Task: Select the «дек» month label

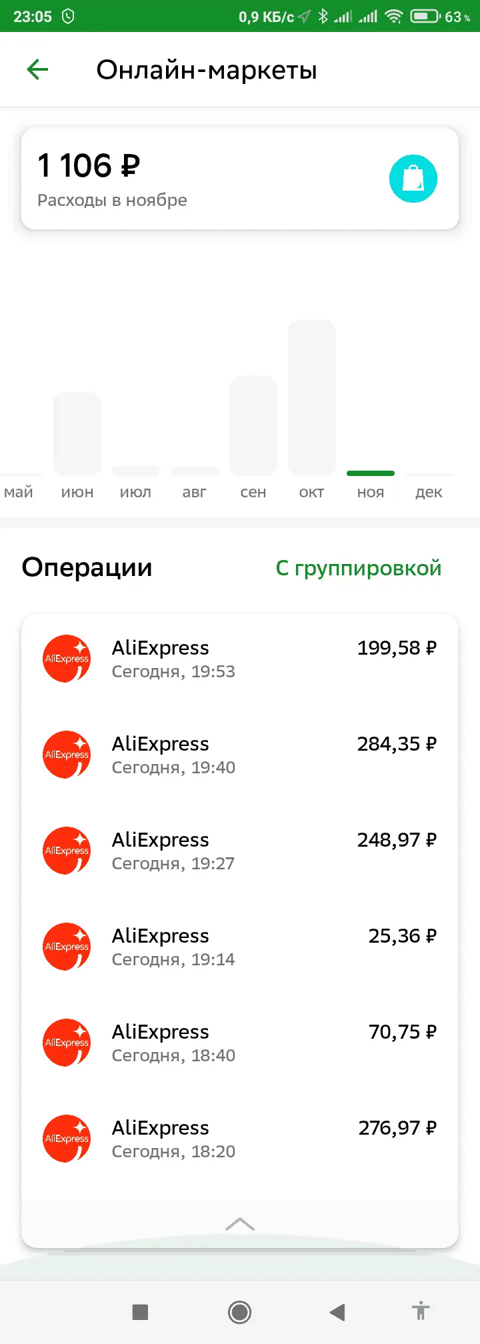Action: pyautogui.click(x=429, y=492)
